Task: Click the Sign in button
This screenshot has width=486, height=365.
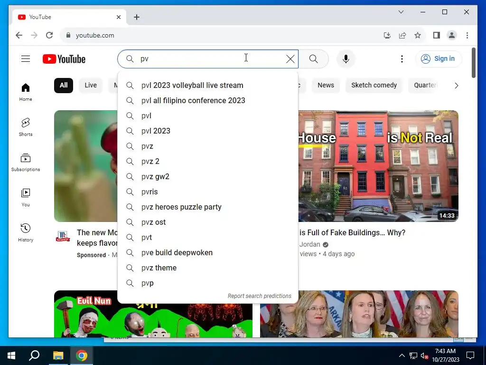Action: click(438, 58)
